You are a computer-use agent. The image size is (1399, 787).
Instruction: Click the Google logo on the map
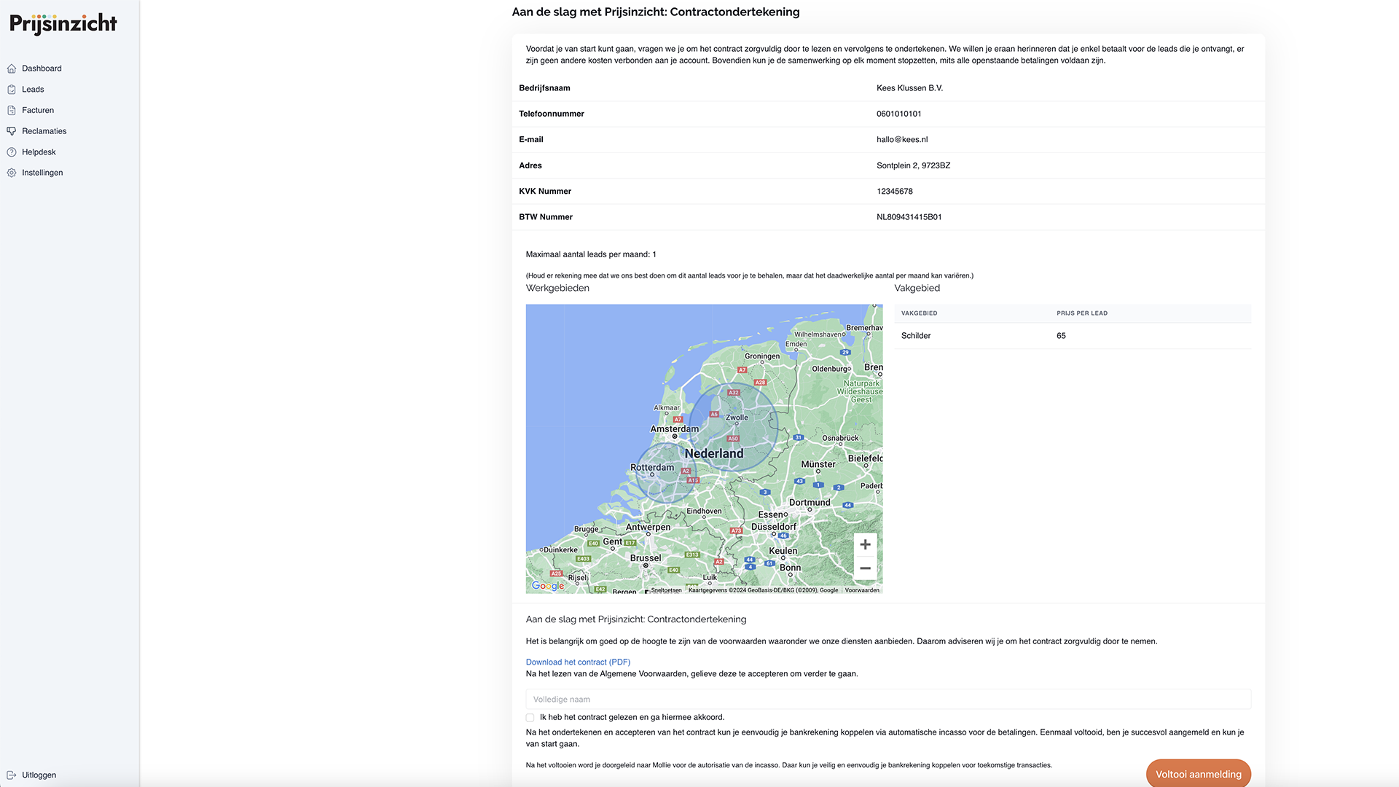click(x=548, y=586)
